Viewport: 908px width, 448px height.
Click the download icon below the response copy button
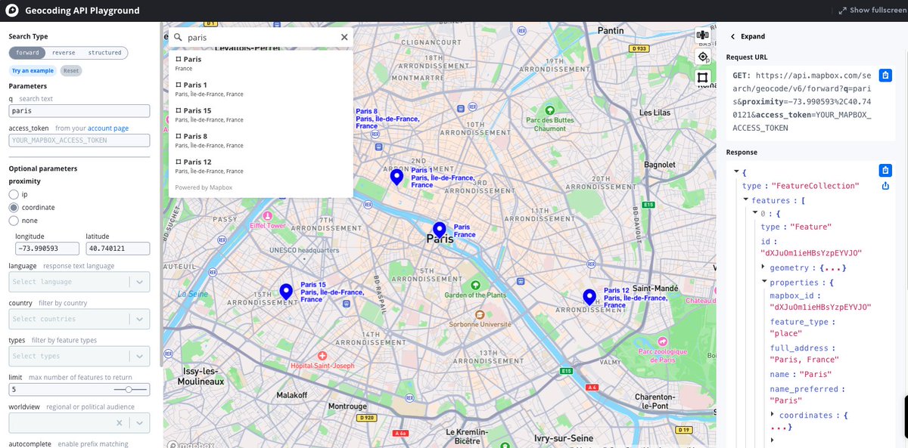coord(885,184)
